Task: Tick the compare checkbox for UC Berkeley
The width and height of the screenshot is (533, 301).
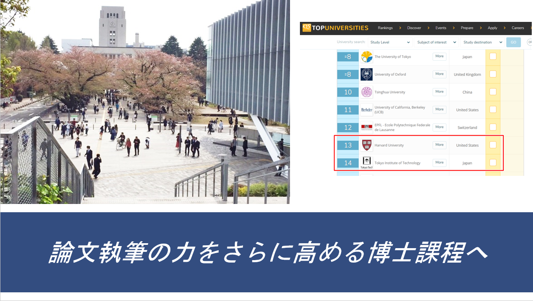Action: (x=493, y=109)
